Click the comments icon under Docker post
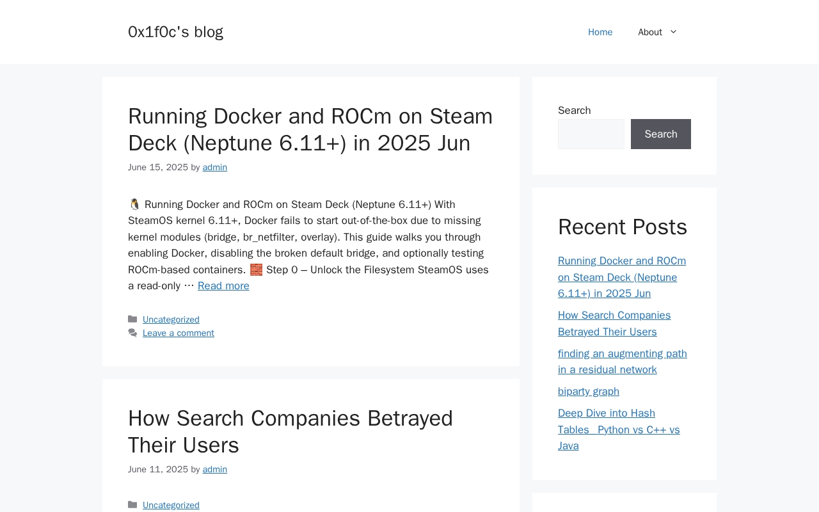819x512 pixels. [132, 333]
